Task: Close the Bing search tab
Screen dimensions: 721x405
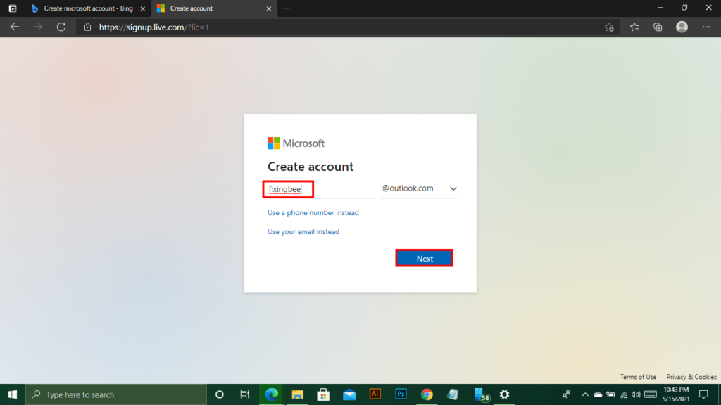Action: pos(142,8)
